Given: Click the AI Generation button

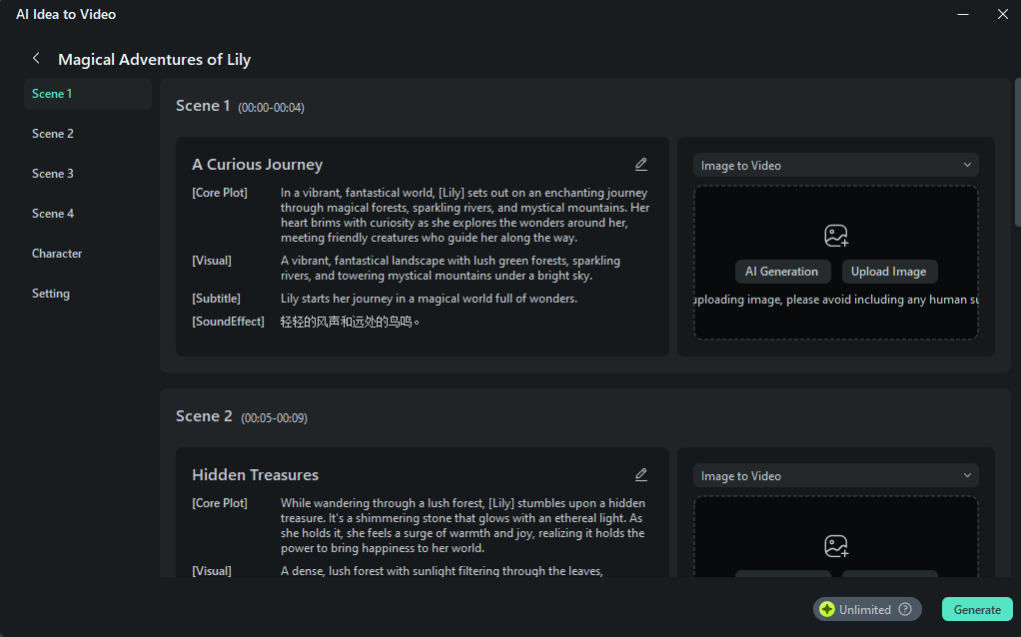Looking at the screenshot, I should (781, 272).
